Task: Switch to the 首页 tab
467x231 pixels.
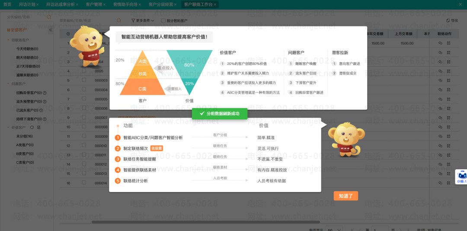Action: click(7, 4)
